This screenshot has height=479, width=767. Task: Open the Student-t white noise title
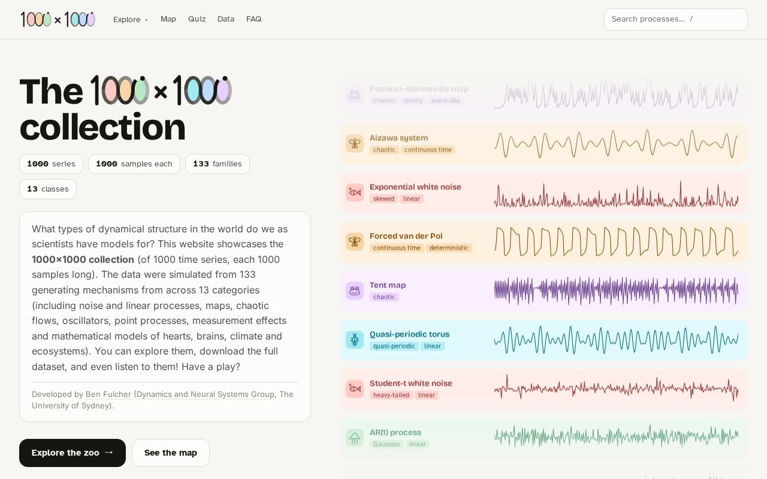tap(411, 383)
